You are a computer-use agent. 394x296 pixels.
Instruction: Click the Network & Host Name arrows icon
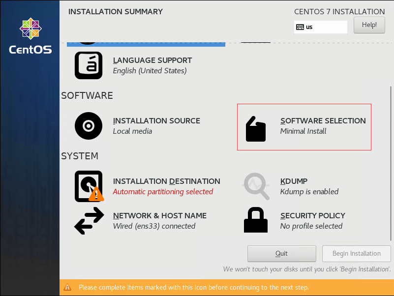click(x=89, y=221)
